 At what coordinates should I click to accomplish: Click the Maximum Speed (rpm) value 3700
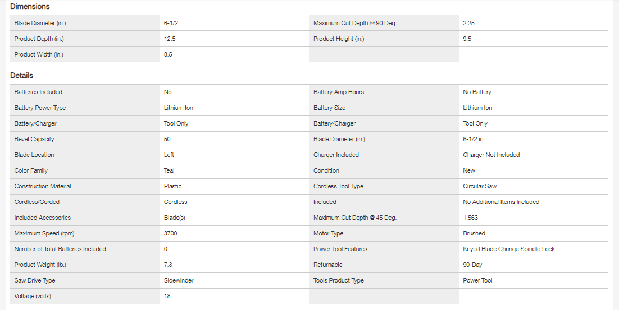(x=171, y=234)
